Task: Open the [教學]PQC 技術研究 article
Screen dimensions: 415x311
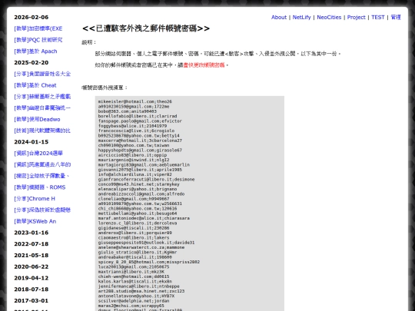Action: tap(38, 40)
